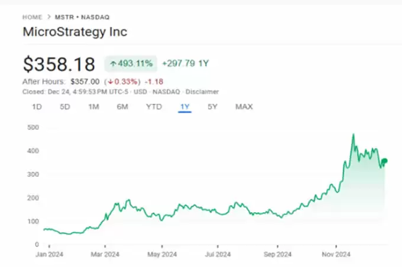The image size is (402, 267).
Task: Switch to YTD chart view
Action: pos(154,107)
